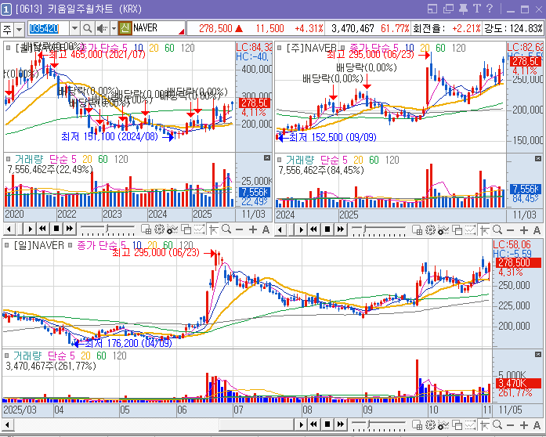This screenshot has height=437, width=546.
Task: Click overlay windows icon on weekly toolbar
Action: pyautogui.click(x=457, y=229)
